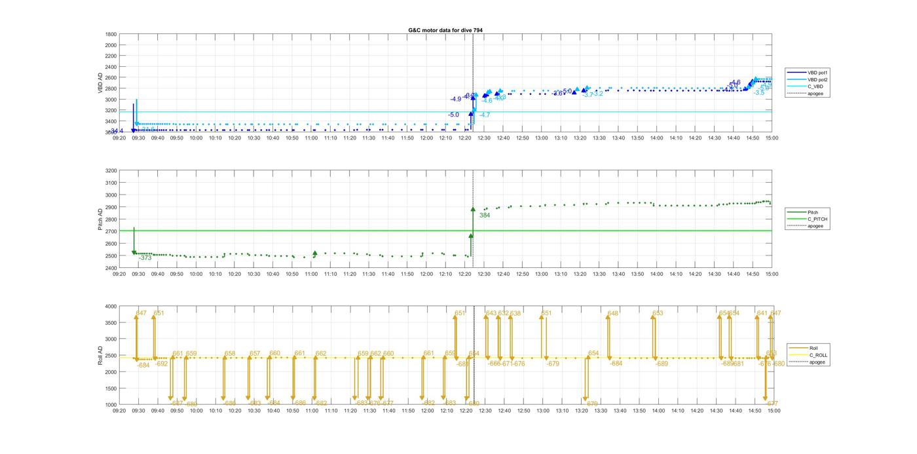Click the cyan C_VBD horizontal line
917x454 pixels.
(x=445, y=111)
